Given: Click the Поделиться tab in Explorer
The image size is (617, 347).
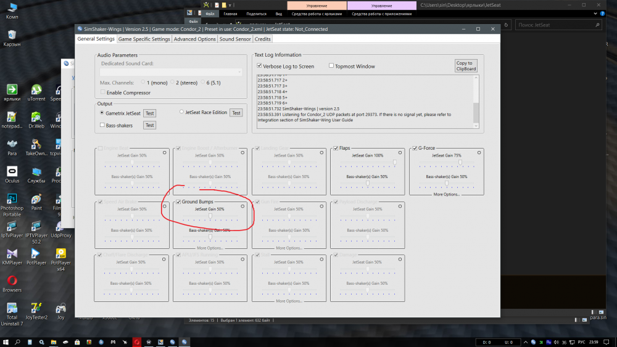Looking at the screenshot, I should pyautogui.click(x=256, y=14).
